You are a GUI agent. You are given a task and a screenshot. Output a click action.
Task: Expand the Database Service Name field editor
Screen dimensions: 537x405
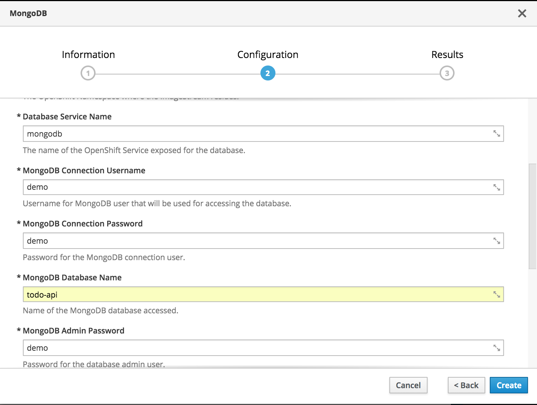497,134
